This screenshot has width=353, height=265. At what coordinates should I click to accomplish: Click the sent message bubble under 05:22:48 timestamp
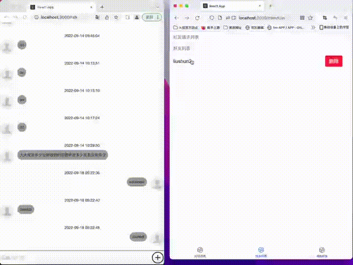pos(138,237)
